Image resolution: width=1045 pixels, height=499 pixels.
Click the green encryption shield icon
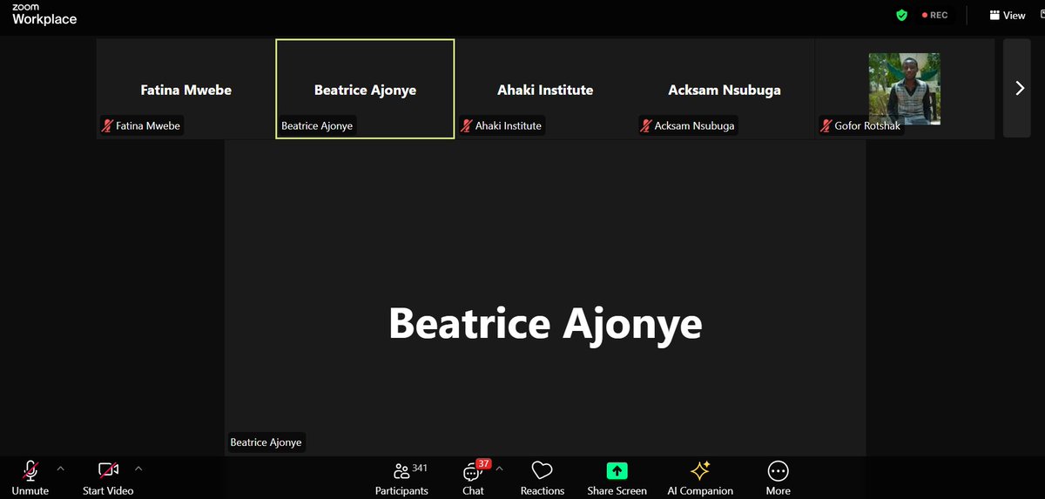(x=902, y=15)
